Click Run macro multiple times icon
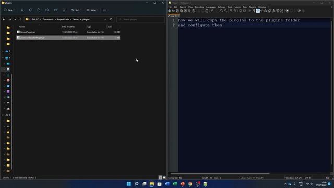 click(299, 10)
